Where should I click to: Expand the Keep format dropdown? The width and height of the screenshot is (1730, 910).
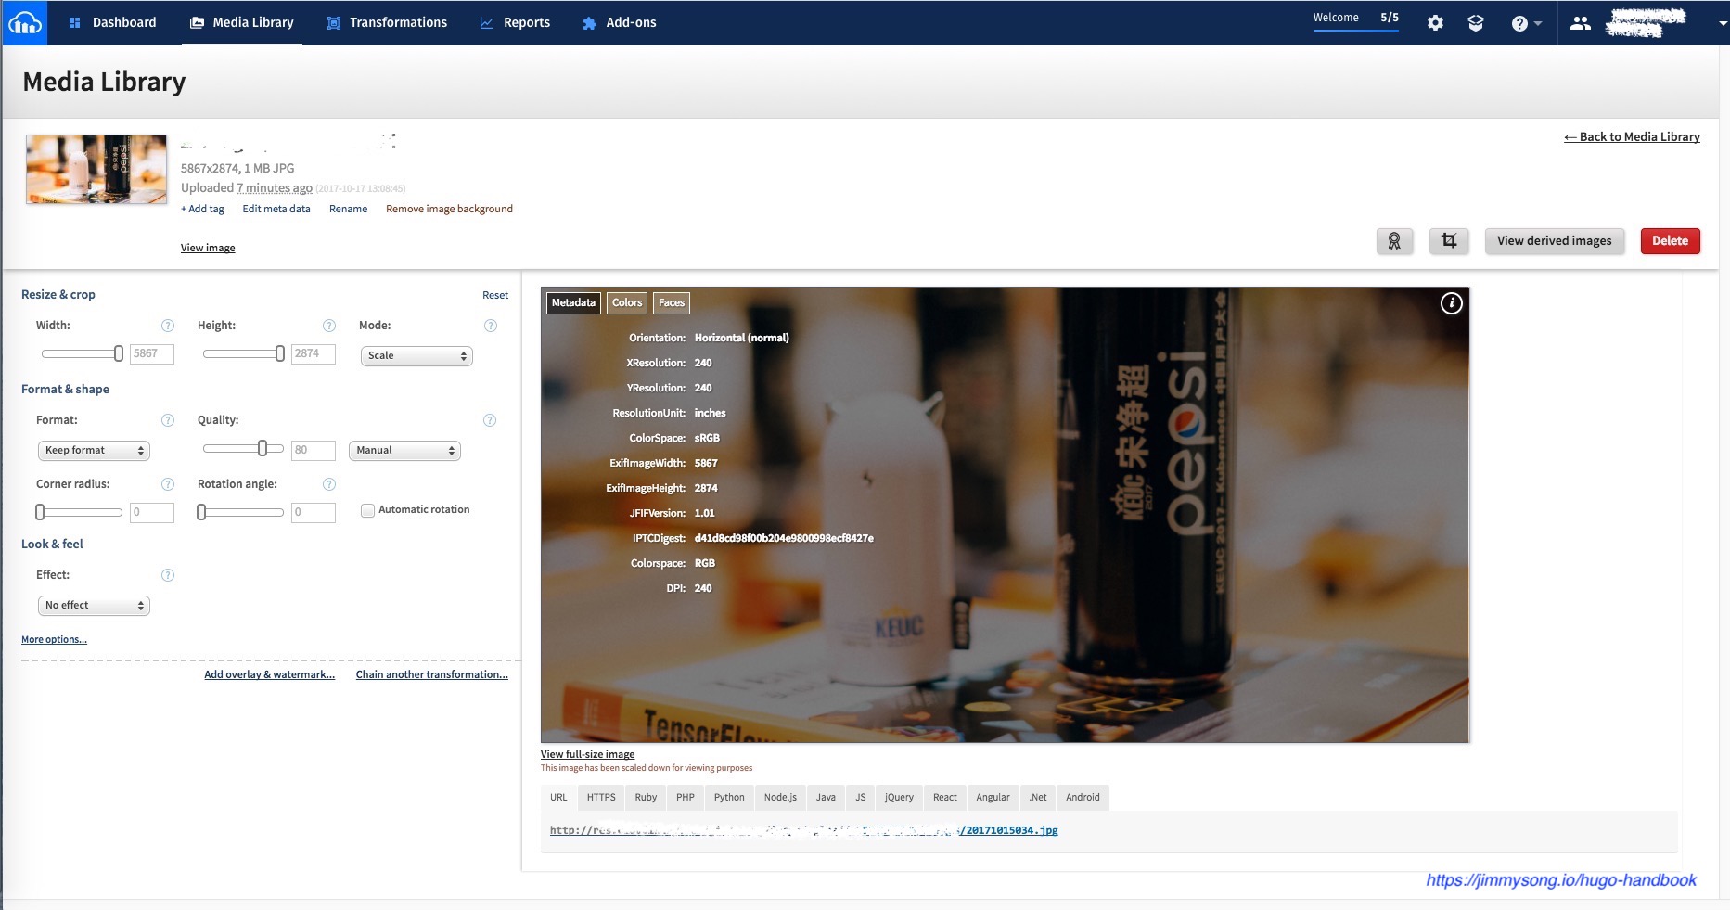94,451
